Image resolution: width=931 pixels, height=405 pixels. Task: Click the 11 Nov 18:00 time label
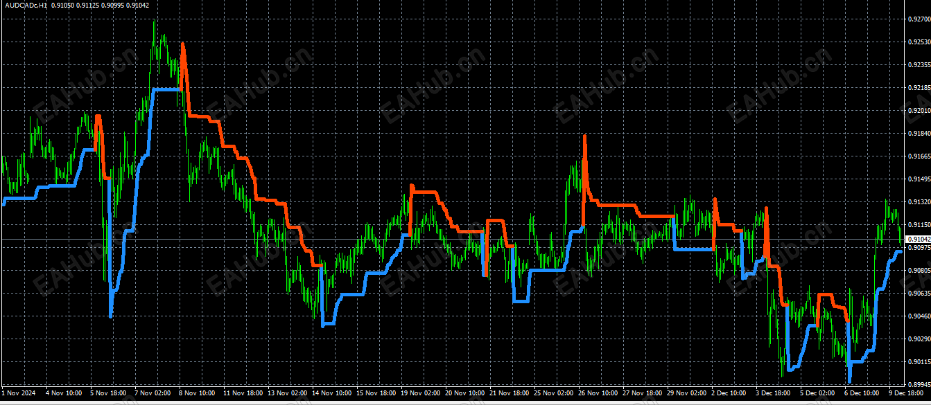(243, 393)
